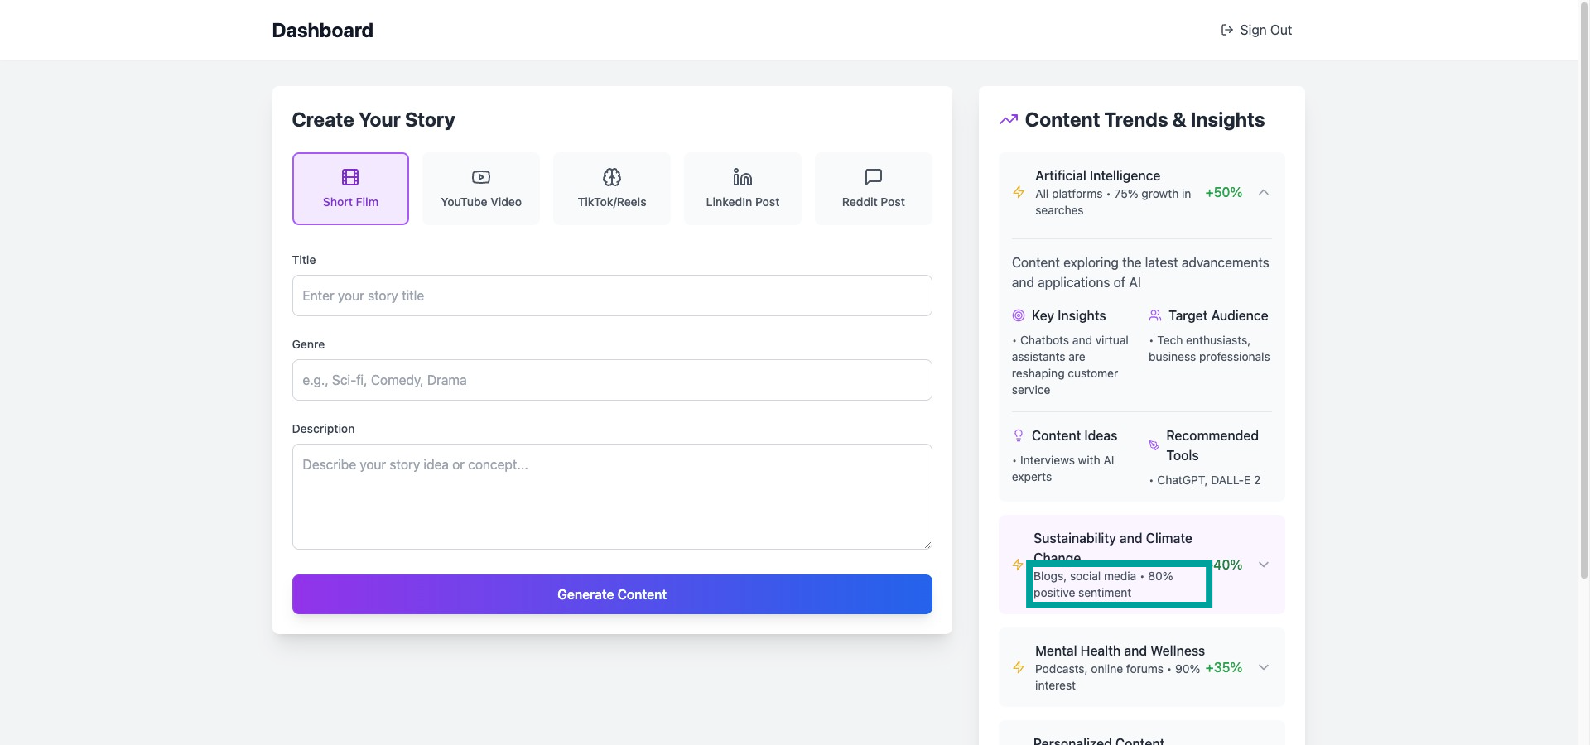Collapse the Artificial Intelligence trend card

click(1264, 192)
